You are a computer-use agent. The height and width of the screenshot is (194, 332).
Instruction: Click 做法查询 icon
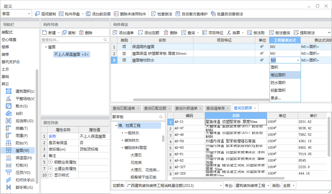pos(271,33)
